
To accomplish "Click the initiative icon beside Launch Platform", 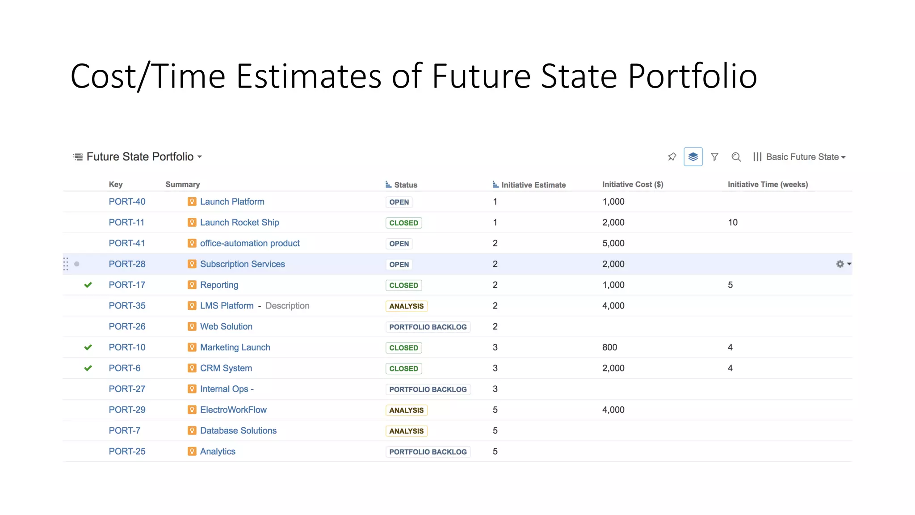I will [192, 202].
